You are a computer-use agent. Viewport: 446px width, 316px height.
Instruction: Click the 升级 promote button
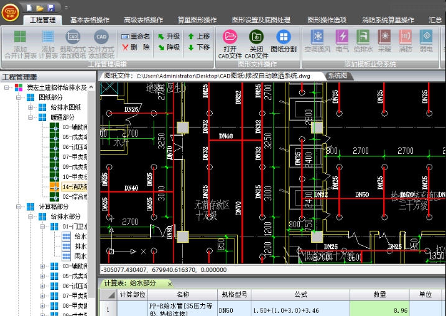(x=169, y=37)
